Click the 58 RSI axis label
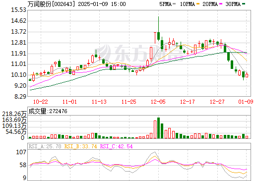The image size is (258, 181). click(23, 165)
